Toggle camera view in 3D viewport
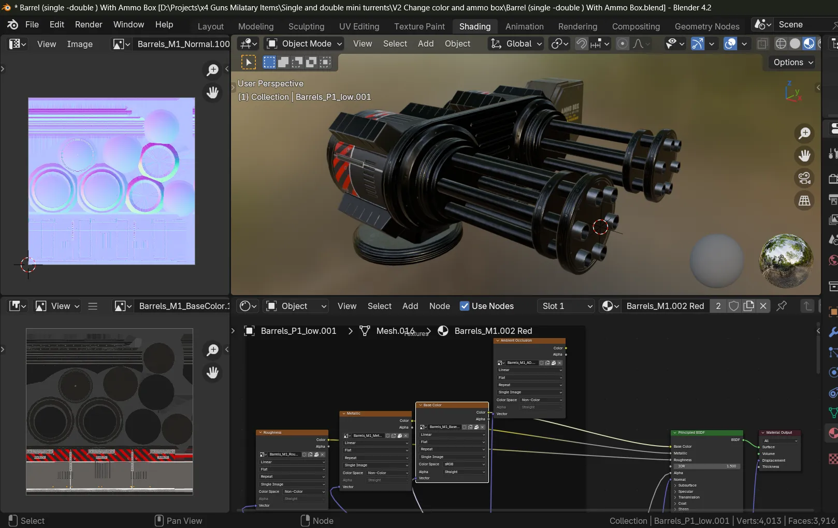This screenshot has width=838, height=528. coord(804,178)
